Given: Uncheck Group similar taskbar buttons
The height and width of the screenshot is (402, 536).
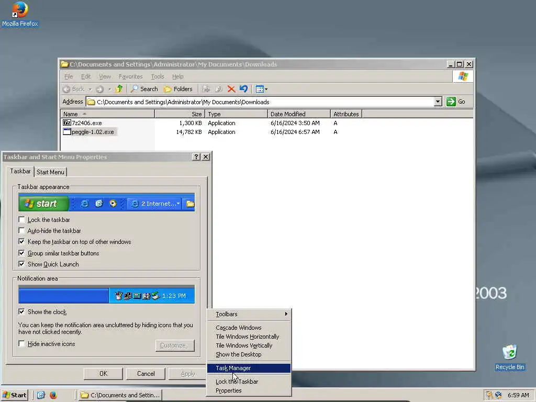Looking at the screenshot, I should click(21, 253).
